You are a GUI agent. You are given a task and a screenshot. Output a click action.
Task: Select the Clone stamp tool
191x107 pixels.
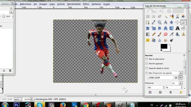(x=183, y=34)
